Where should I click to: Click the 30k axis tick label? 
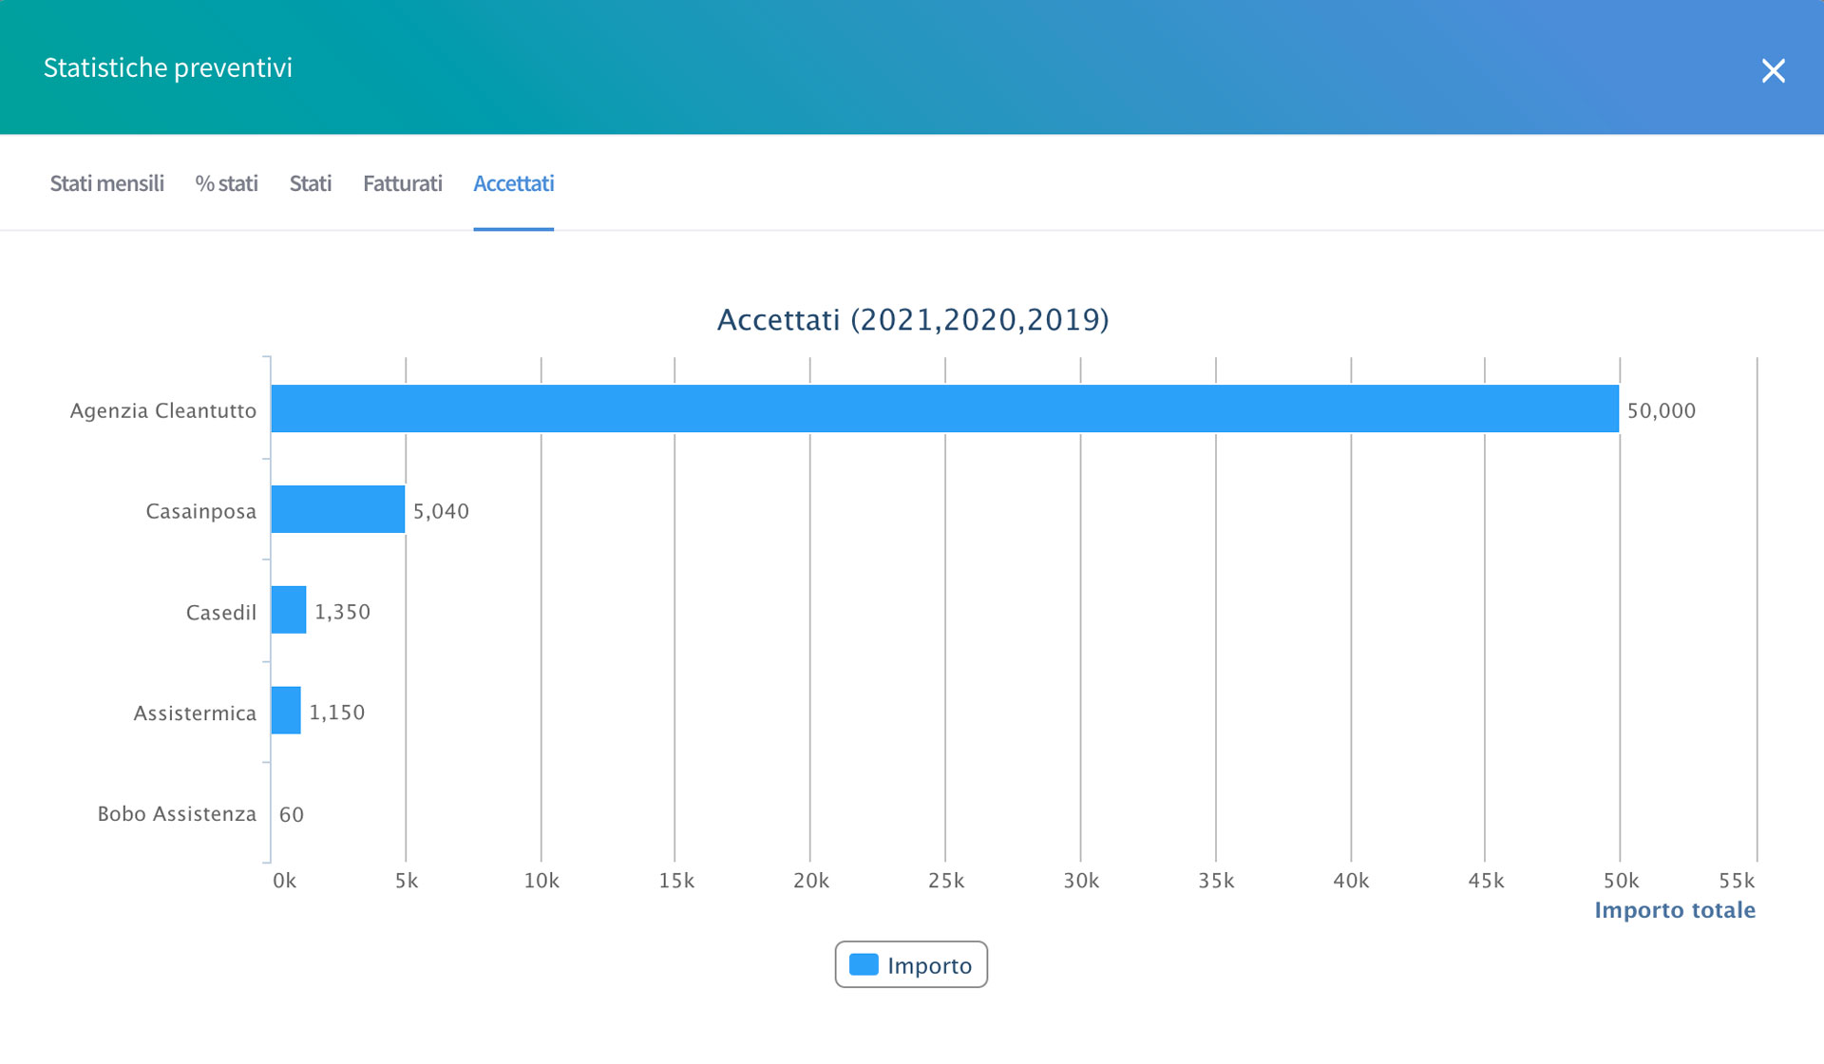point(1081,881)
